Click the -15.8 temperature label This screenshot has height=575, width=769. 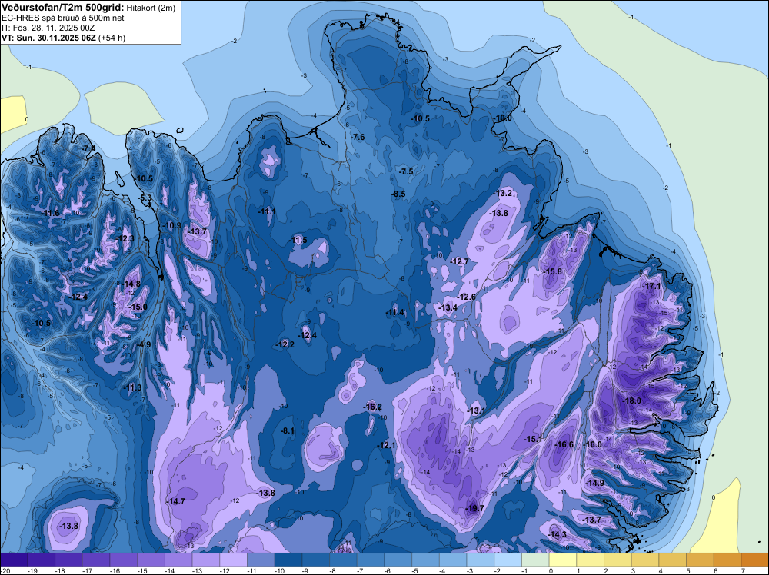click(x=553, y=271)
